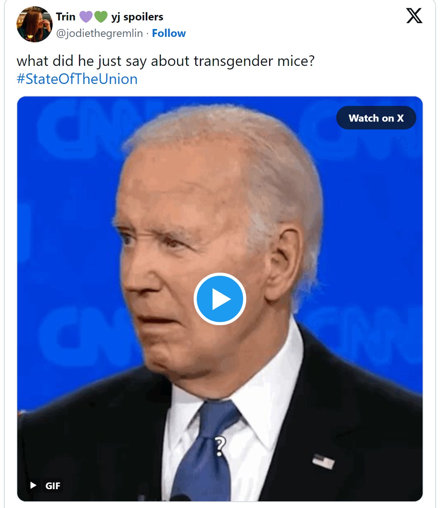Click the "yj spoilers" name text
Image resolution: width=445 pixels, height=508 pixels.
point(137,17)
